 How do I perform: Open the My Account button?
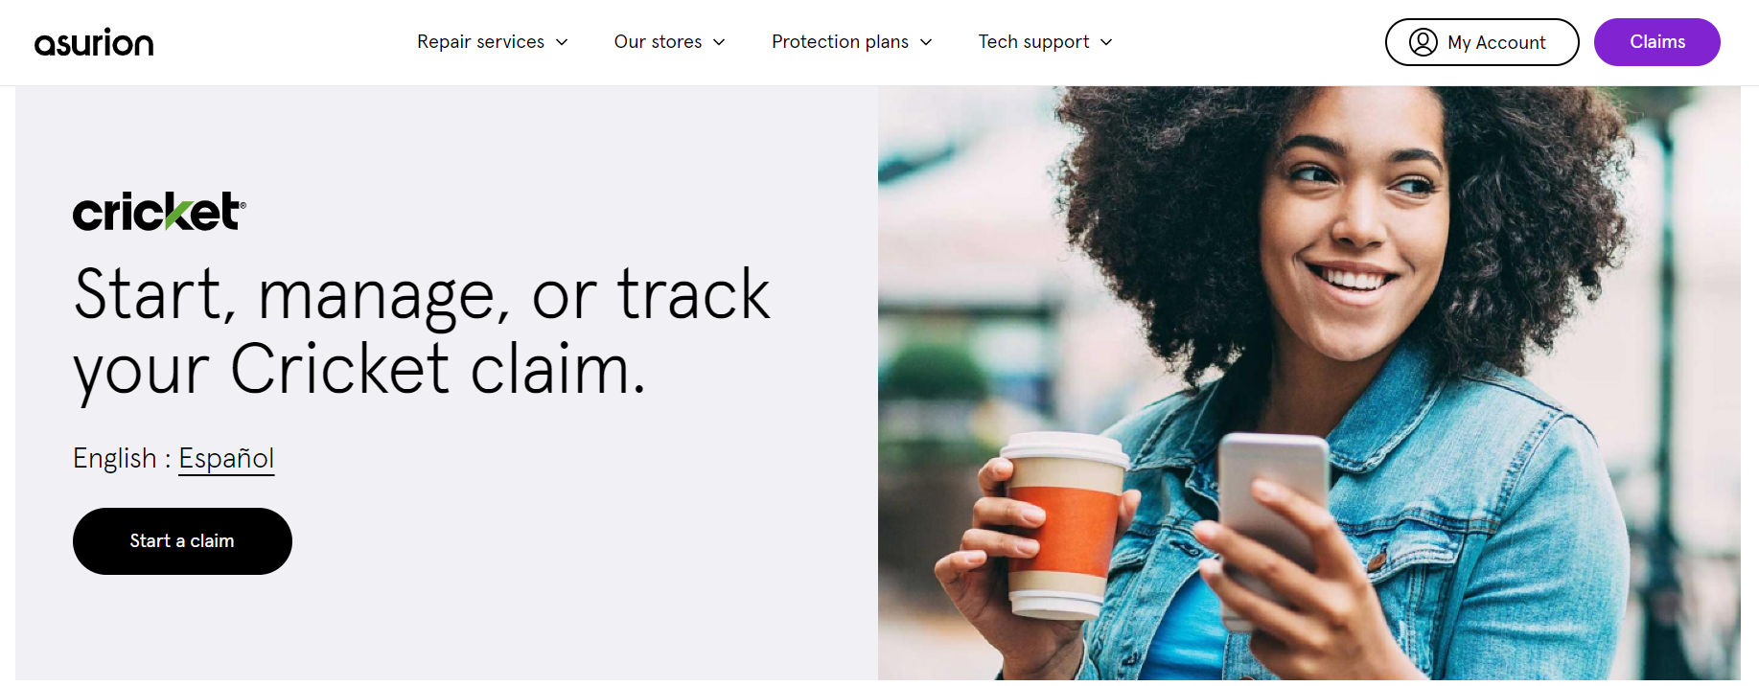(x=1482, y=42)
